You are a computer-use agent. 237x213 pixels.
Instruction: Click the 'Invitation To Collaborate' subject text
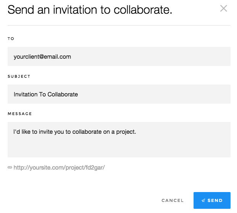pos(46,94)
